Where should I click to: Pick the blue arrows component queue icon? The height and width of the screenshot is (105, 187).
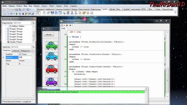coord(52,13)
